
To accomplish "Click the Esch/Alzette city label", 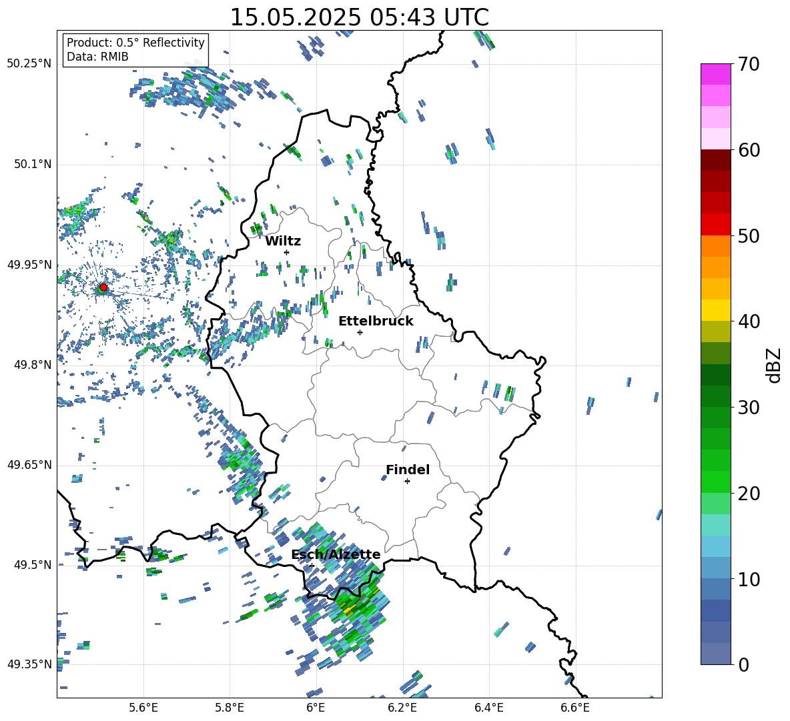I will tap(336, 554).
